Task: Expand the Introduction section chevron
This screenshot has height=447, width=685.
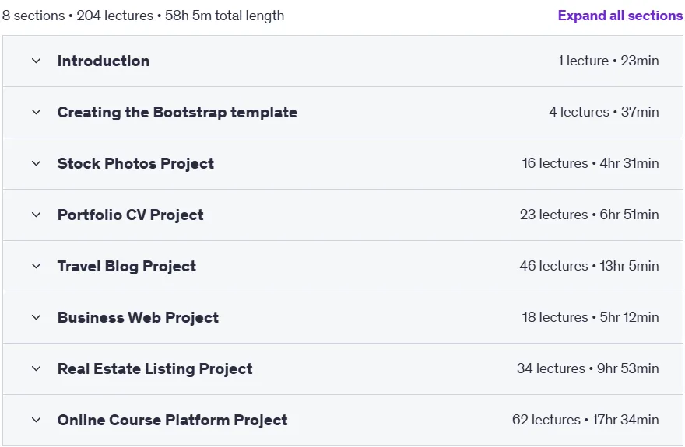Action: coord(37,61)
